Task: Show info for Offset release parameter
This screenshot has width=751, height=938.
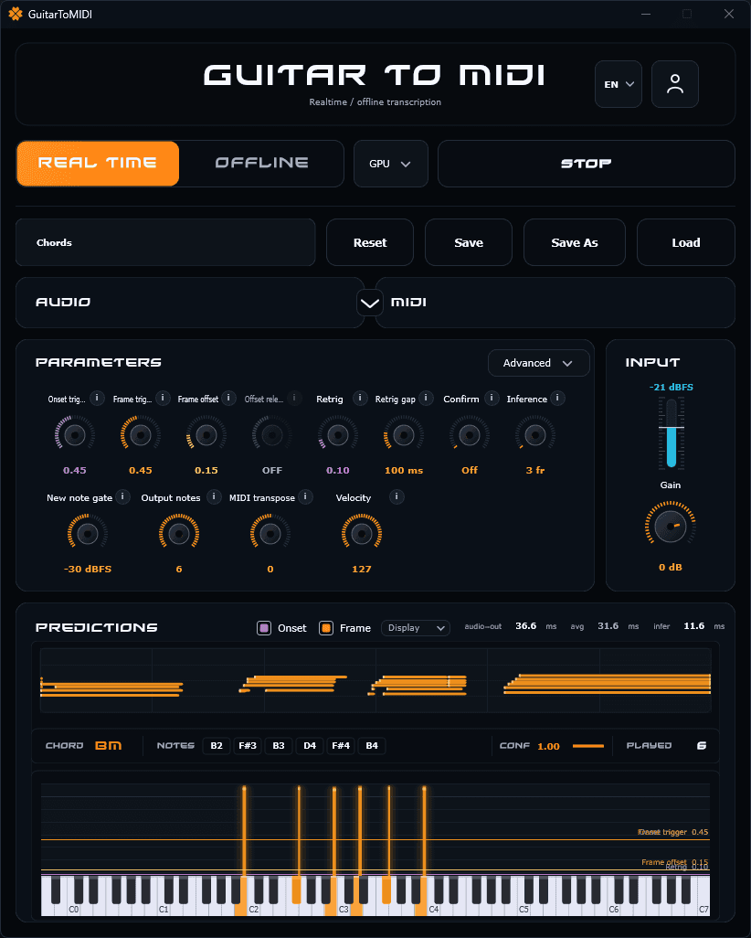Action: coord(294,398)
